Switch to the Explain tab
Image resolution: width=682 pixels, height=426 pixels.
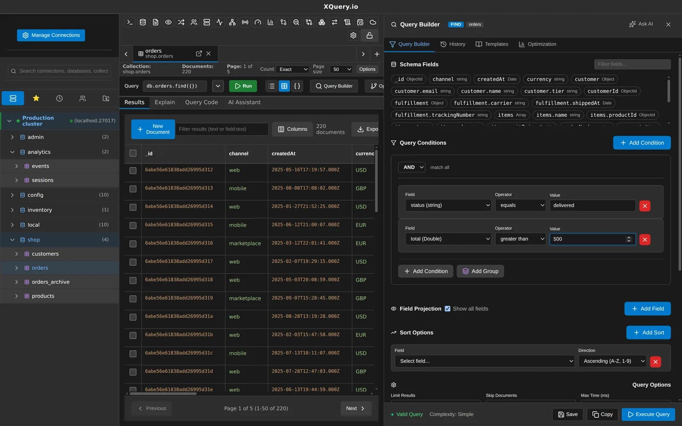[x=165, y=102]
